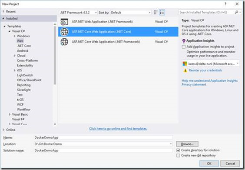Click the Cancel button
This screenshot has width=245, height=170.
pyautogui.click(x=230, y=163)
